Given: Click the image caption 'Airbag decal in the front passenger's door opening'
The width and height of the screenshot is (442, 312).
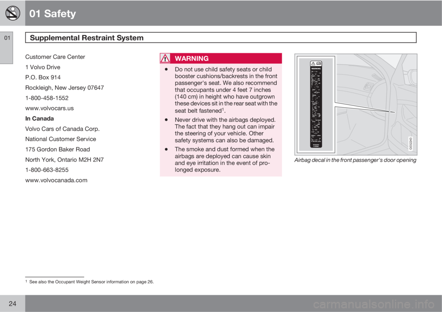Looking at the screenshot, I should 355,160.
